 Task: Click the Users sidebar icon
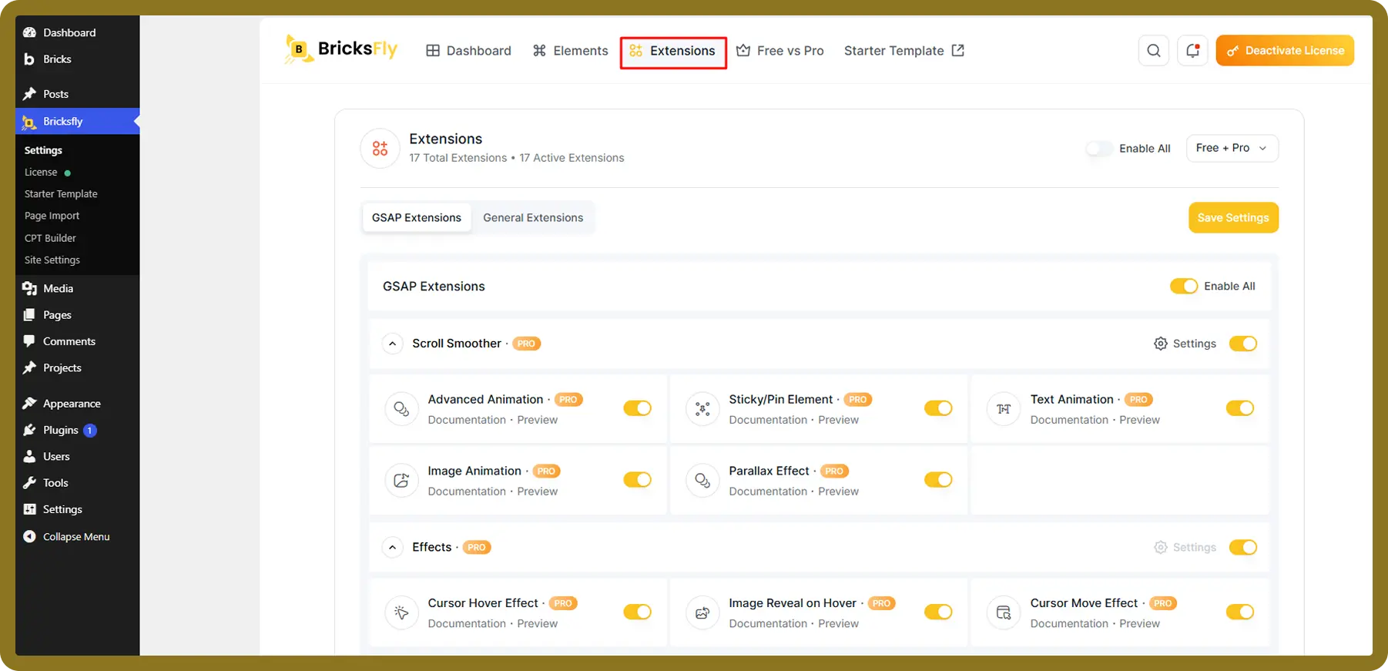pos(29,456)
